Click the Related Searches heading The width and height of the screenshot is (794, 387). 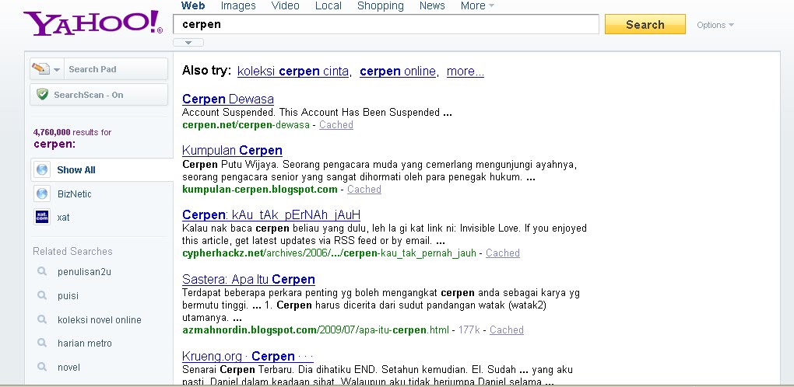pyautogui.click(x=72, y=251)
